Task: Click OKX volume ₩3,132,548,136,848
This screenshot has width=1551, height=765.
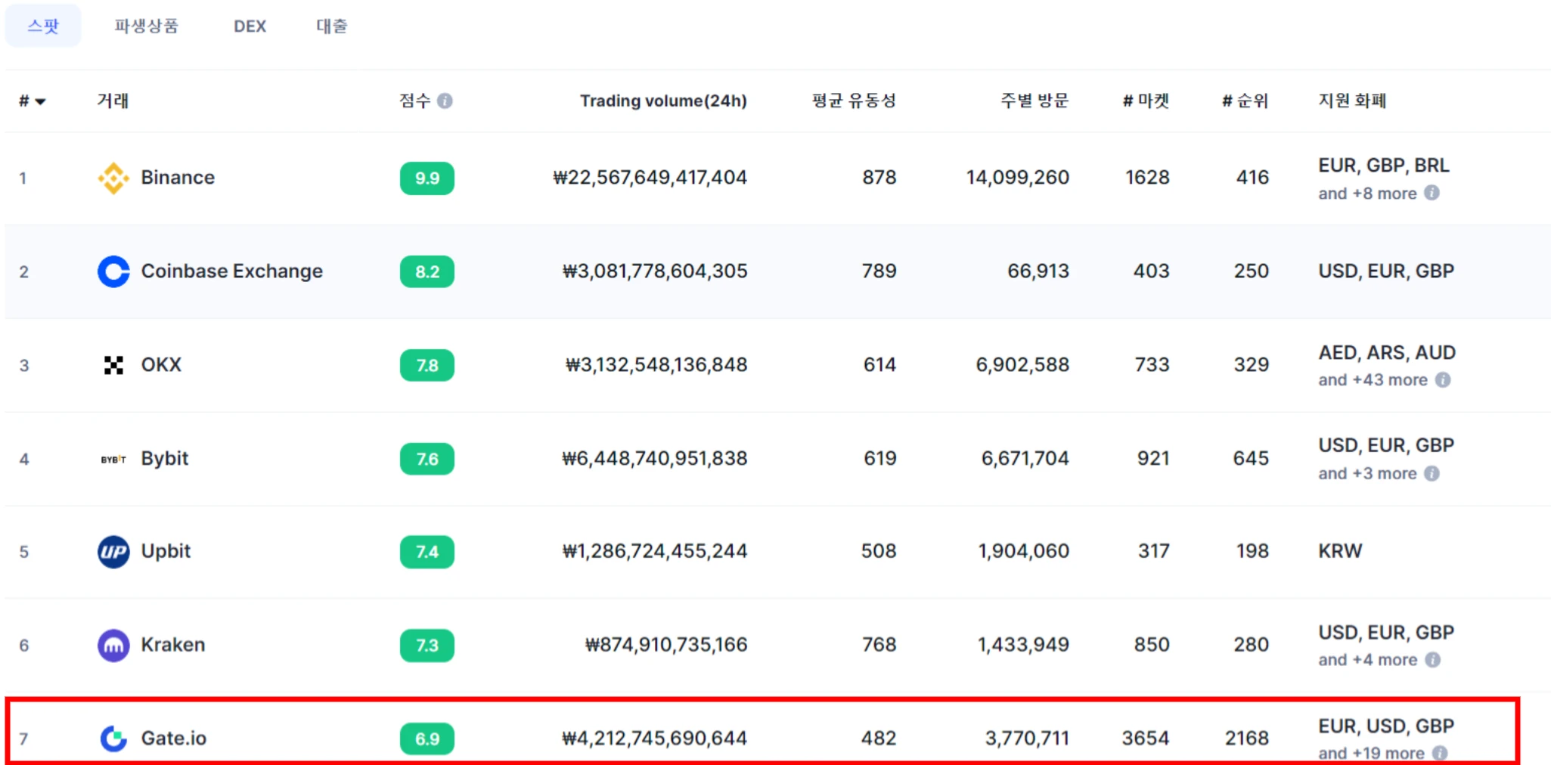Action: pyautogui.click(x=656, y=365)
